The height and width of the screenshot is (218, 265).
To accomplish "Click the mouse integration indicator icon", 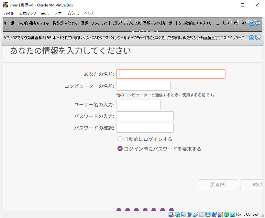I will point(226,214).
